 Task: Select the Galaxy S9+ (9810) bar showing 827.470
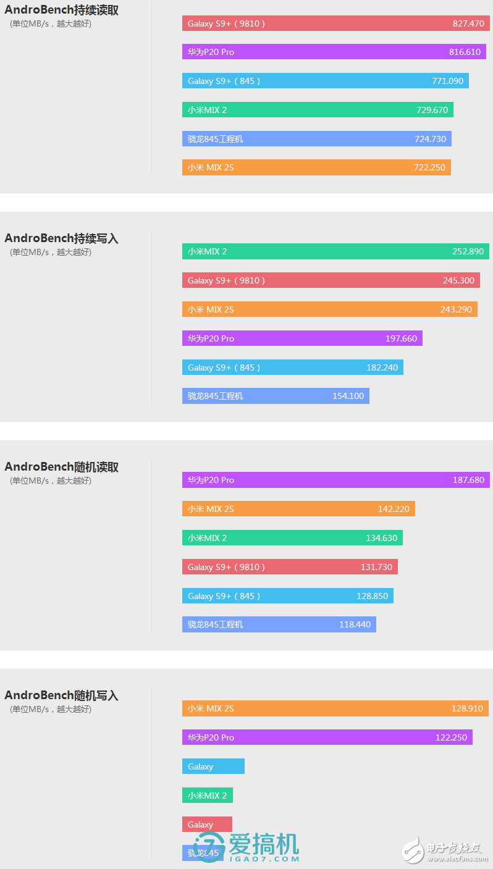click(335, 23)
